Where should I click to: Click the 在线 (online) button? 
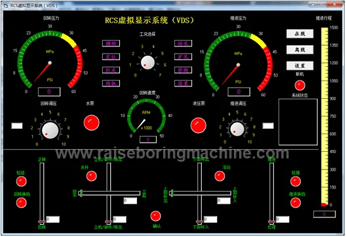point(299,34)
